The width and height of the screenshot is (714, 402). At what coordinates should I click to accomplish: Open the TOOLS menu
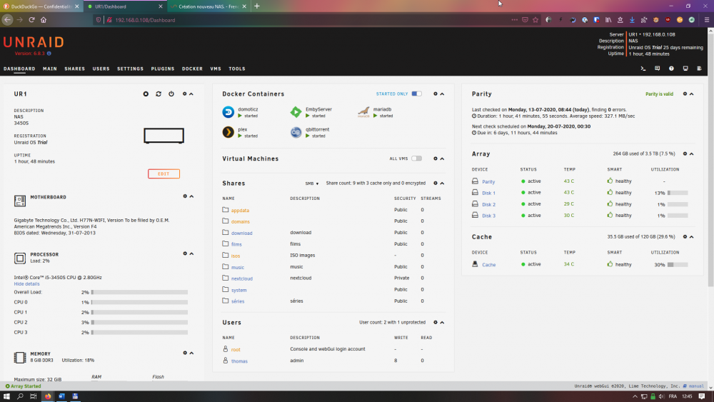(237, 69)
